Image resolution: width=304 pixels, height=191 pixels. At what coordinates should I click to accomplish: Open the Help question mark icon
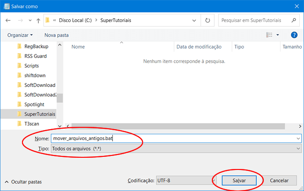tap(294, 35)
